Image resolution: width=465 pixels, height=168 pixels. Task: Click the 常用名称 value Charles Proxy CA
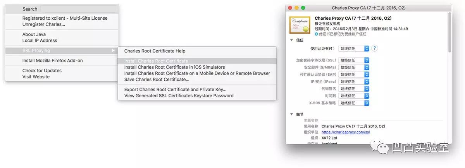(353, 126)
